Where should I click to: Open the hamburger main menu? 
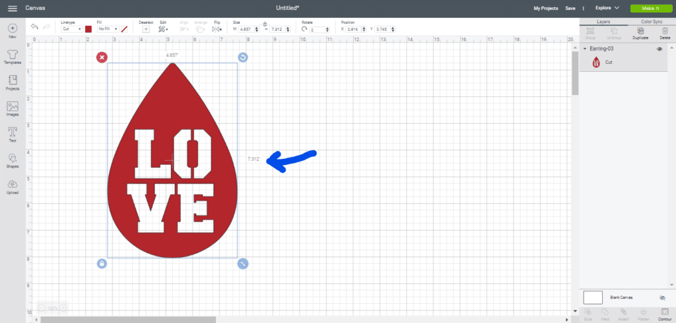click(12, 8)
